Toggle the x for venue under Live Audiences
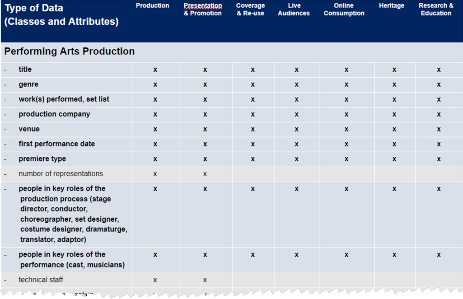This screenshot has width=463, height=299. tap(296, 129)
